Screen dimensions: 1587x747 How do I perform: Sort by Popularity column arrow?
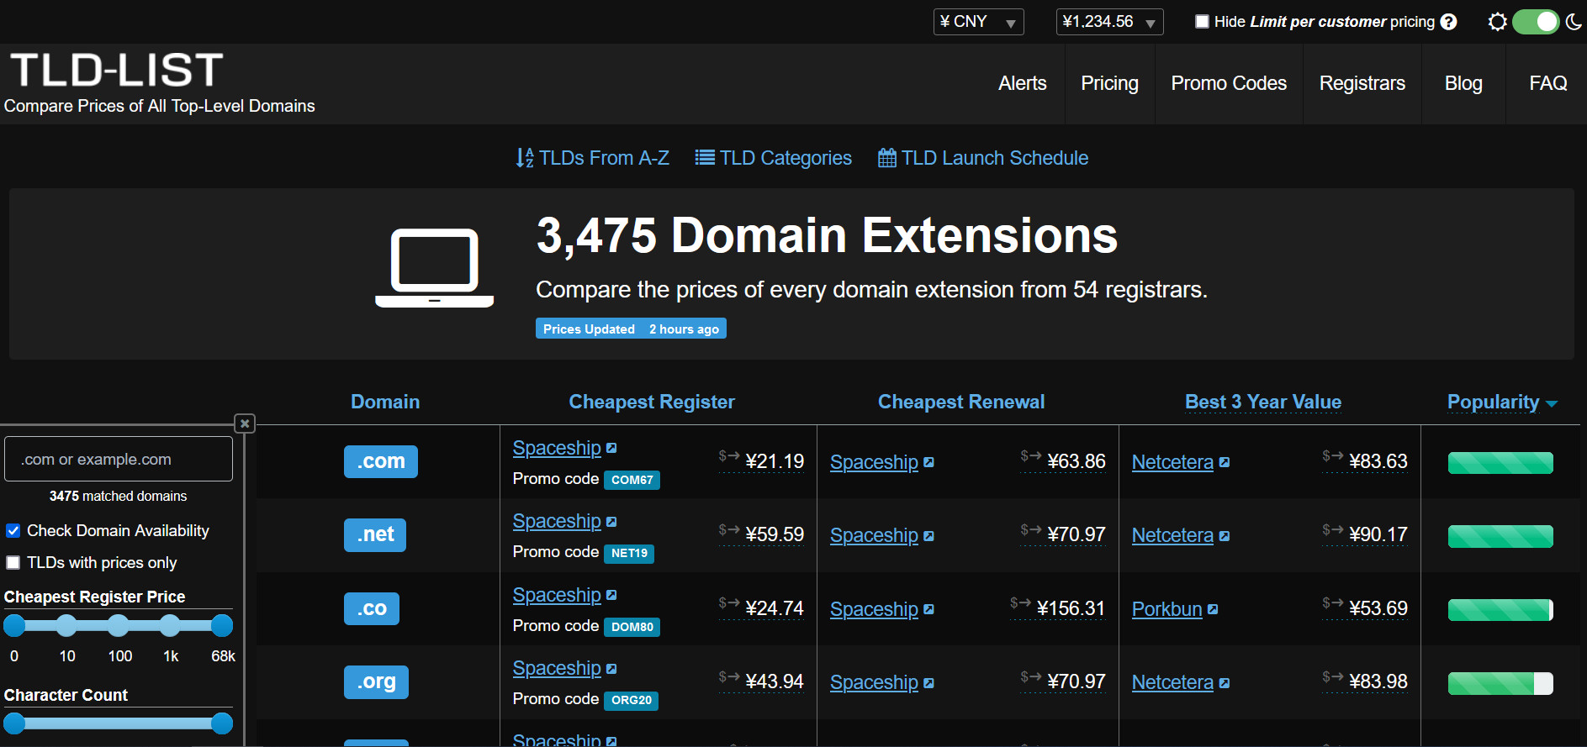click(x=1552, y=404)
